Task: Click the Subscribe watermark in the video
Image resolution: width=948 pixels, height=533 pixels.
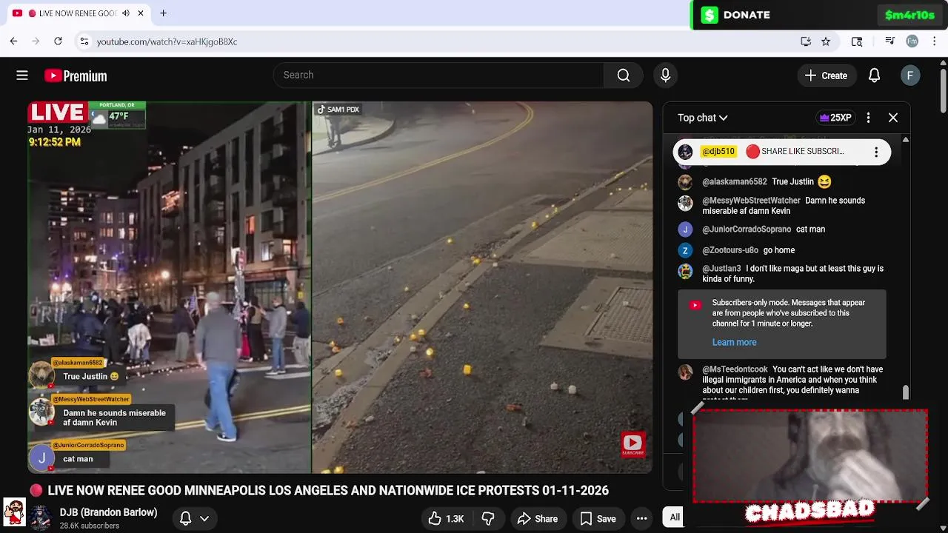Action: coord(632,444)
